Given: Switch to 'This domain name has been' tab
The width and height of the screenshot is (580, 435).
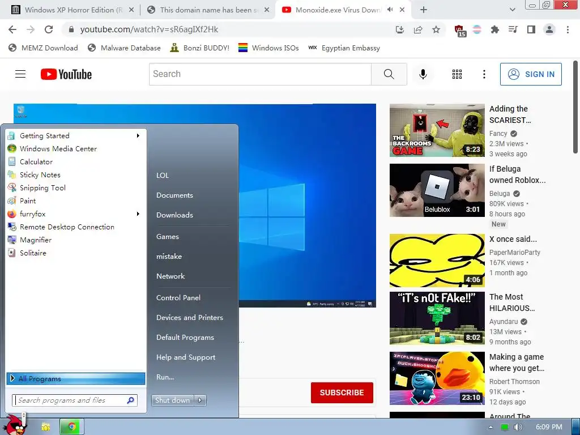Looking at the screenshot, I should point(208,10).
